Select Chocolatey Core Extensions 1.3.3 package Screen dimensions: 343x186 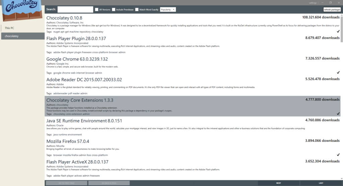80,100
